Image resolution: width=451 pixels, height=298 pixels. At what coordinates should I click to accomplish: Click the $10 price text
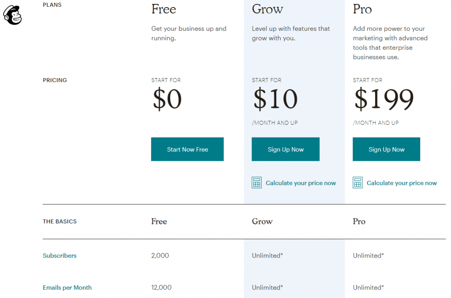(x=275, y=99)
